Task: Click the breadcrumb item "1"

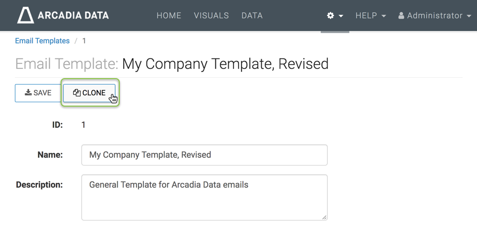Action: (x=84, y=41)
